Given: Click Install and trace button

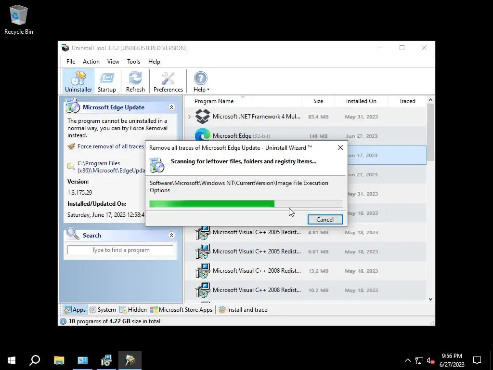Looking at the screenshot, I should click(x=243, y=310).
